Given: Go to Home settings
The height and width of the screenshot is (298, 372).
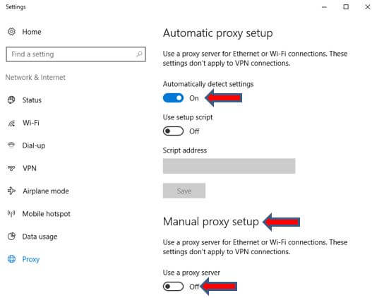Looking at the screenshot, I should pyautogui.click(x=32, y=32).
